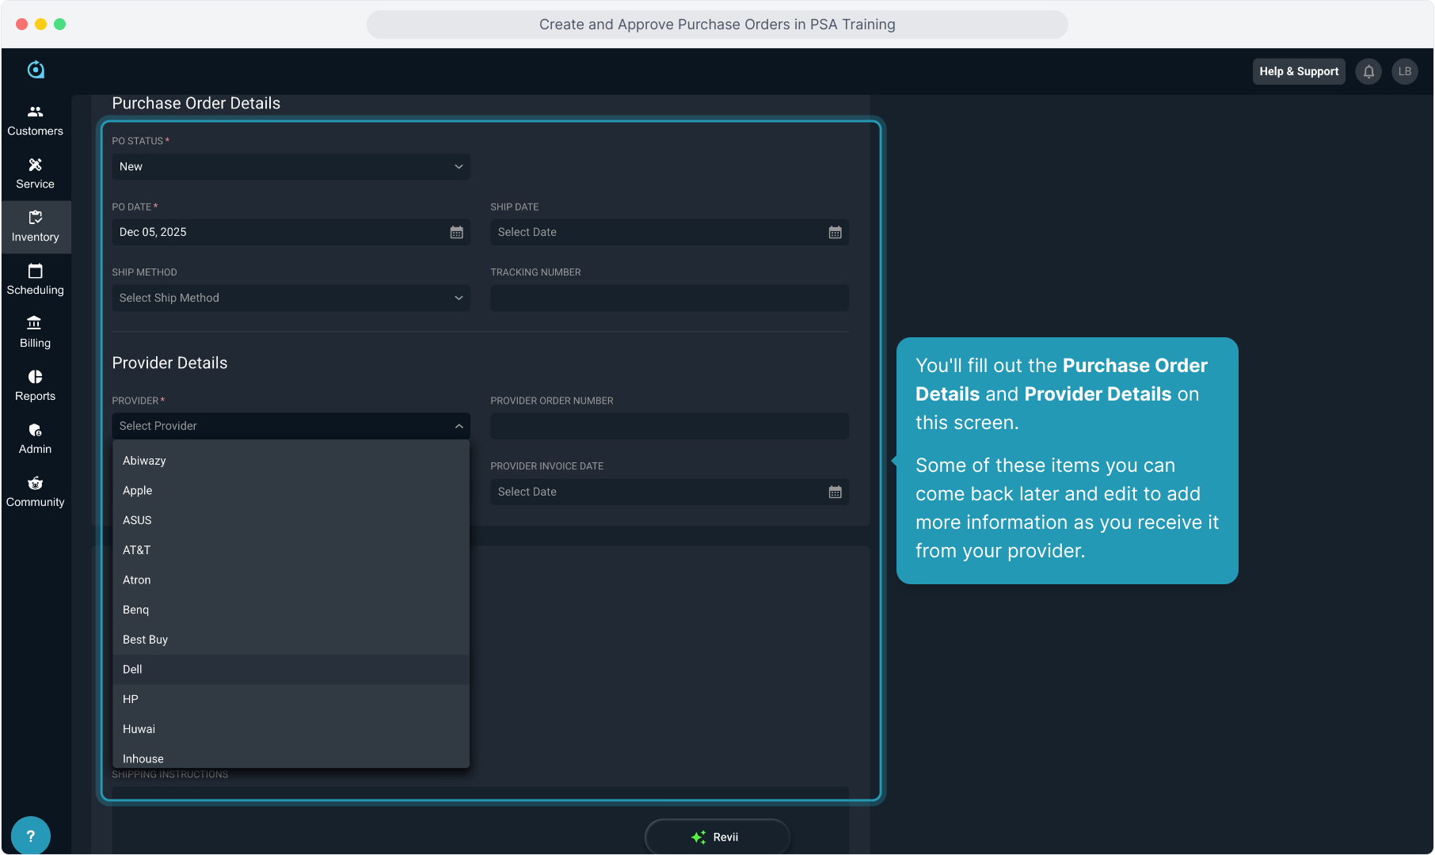
Task: Launch the Revii assistant button
Action: (x=717, y=837)
